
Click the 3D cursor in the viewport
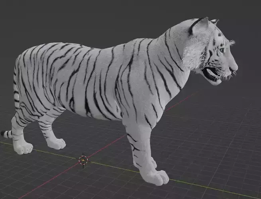click(83, 160)
